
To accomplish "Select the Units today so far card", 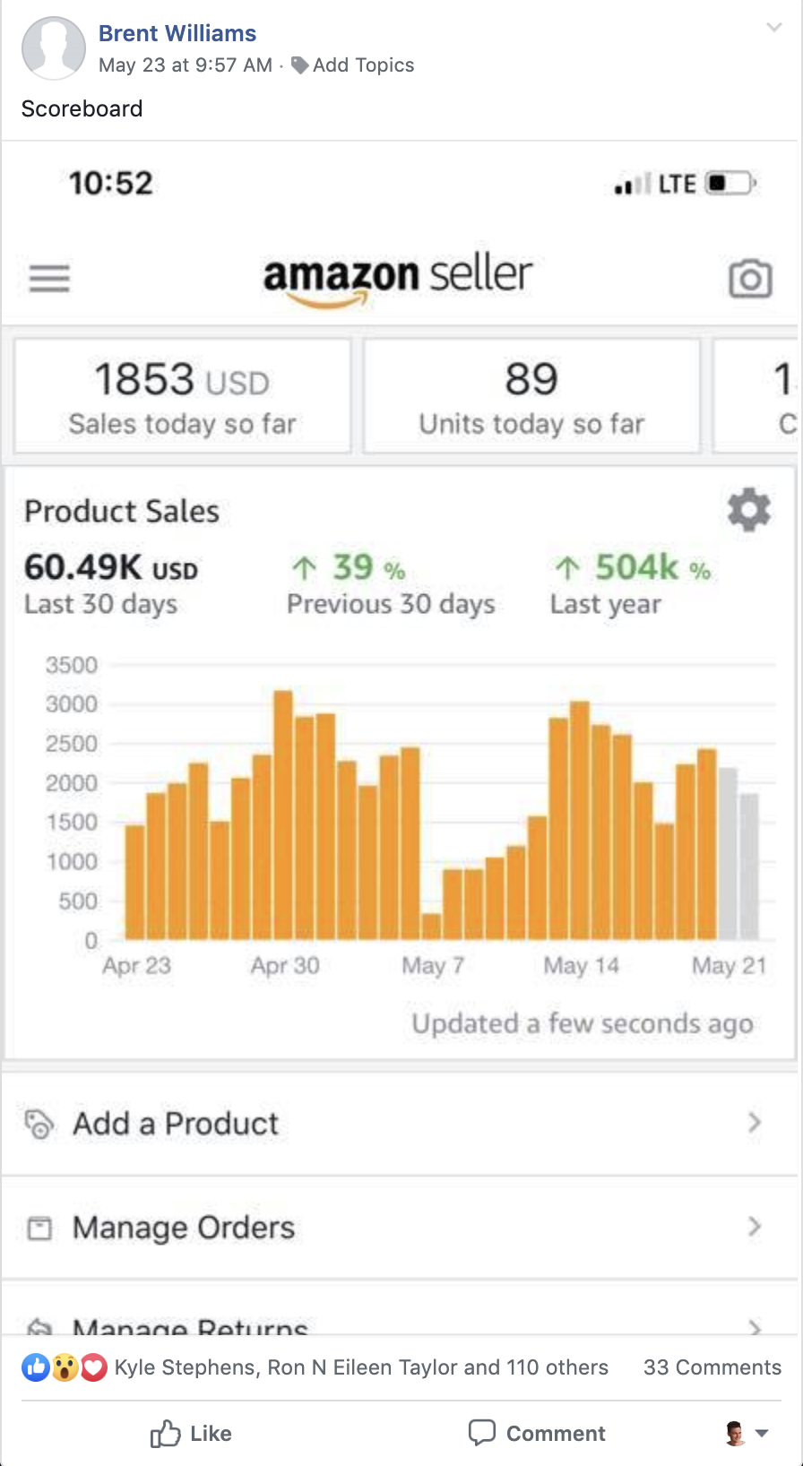I will click(x=531, y=397).
